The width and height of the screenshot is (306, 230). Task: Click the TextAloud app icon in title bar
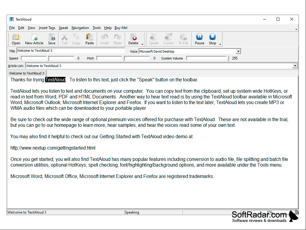(12, 19)
